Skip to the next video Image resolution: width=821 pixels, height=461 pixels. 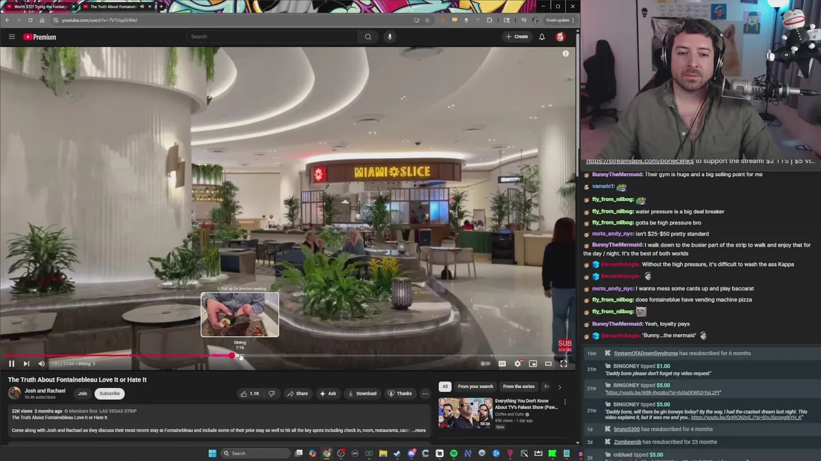pos(26,364)
